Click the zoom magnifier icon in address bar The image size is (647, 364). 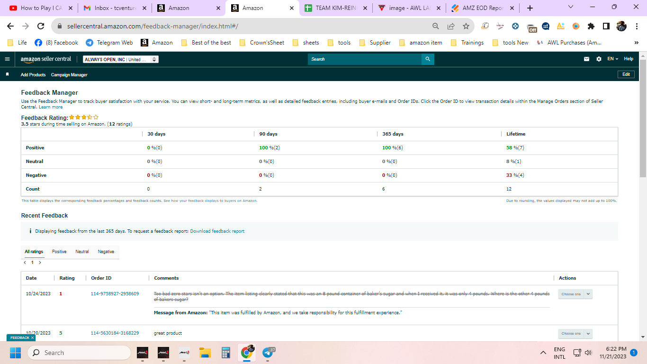(436, 27)
